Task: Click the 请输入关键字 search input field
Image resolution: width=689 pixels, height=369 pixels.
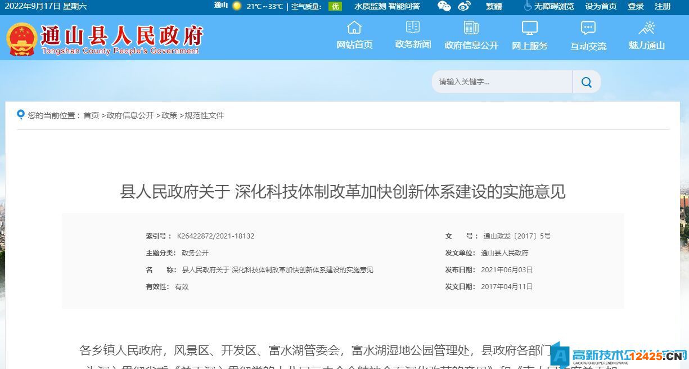Action: tap(501, 82)
